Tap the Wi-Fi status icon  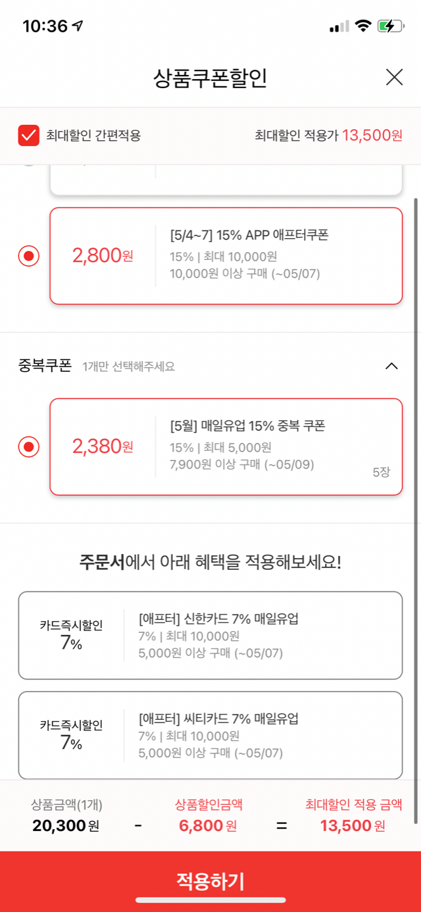coord(362,26)
